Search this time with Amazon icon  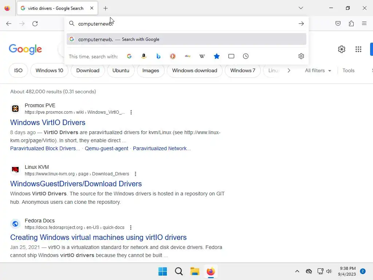pyautogui.click(x=144, y=56)
